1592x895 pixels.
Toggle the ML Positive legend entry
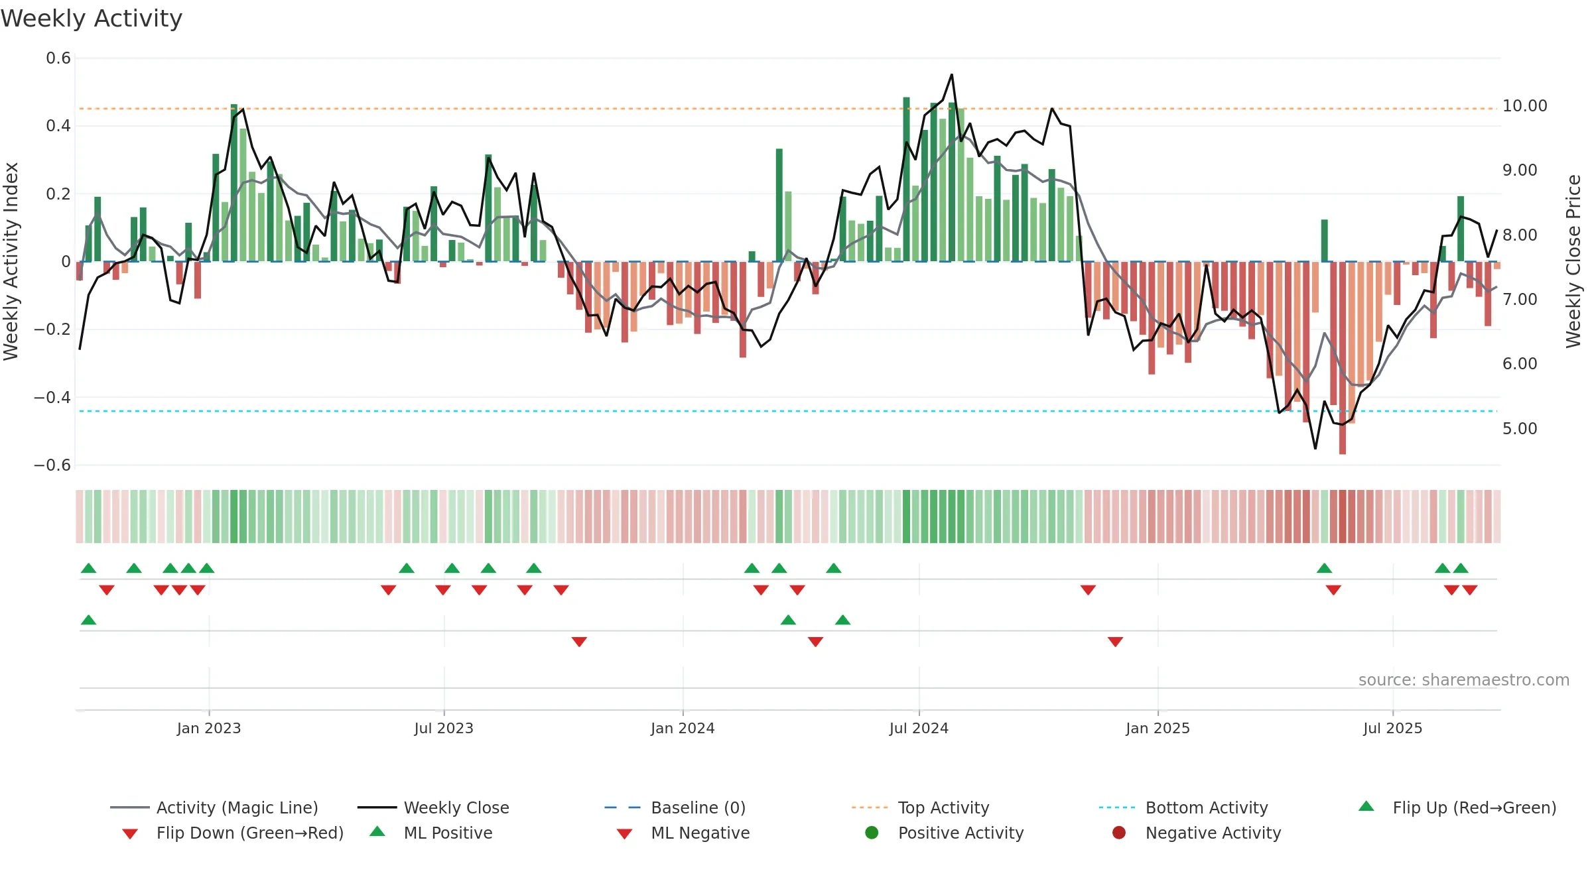pos(431,833)
